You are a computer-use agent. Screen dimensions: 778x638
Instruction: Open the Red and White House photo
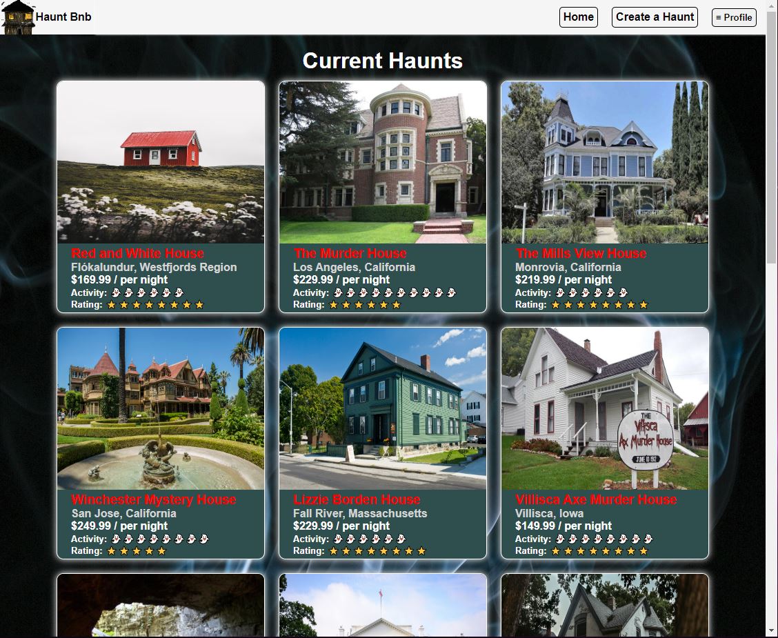[161, 162]
